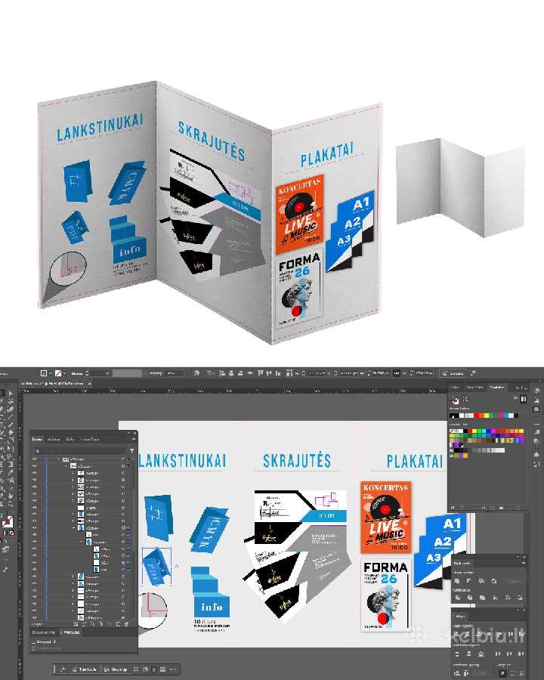The image size is (544, 680).
Task: Open Layers panel flyout menu
Action: coord(134,439)
